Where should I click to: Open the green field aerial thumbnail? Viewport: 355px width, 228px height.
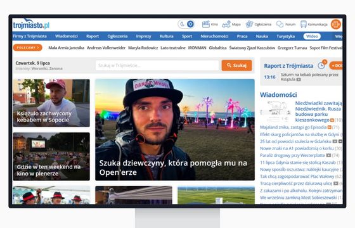point(216,195)
